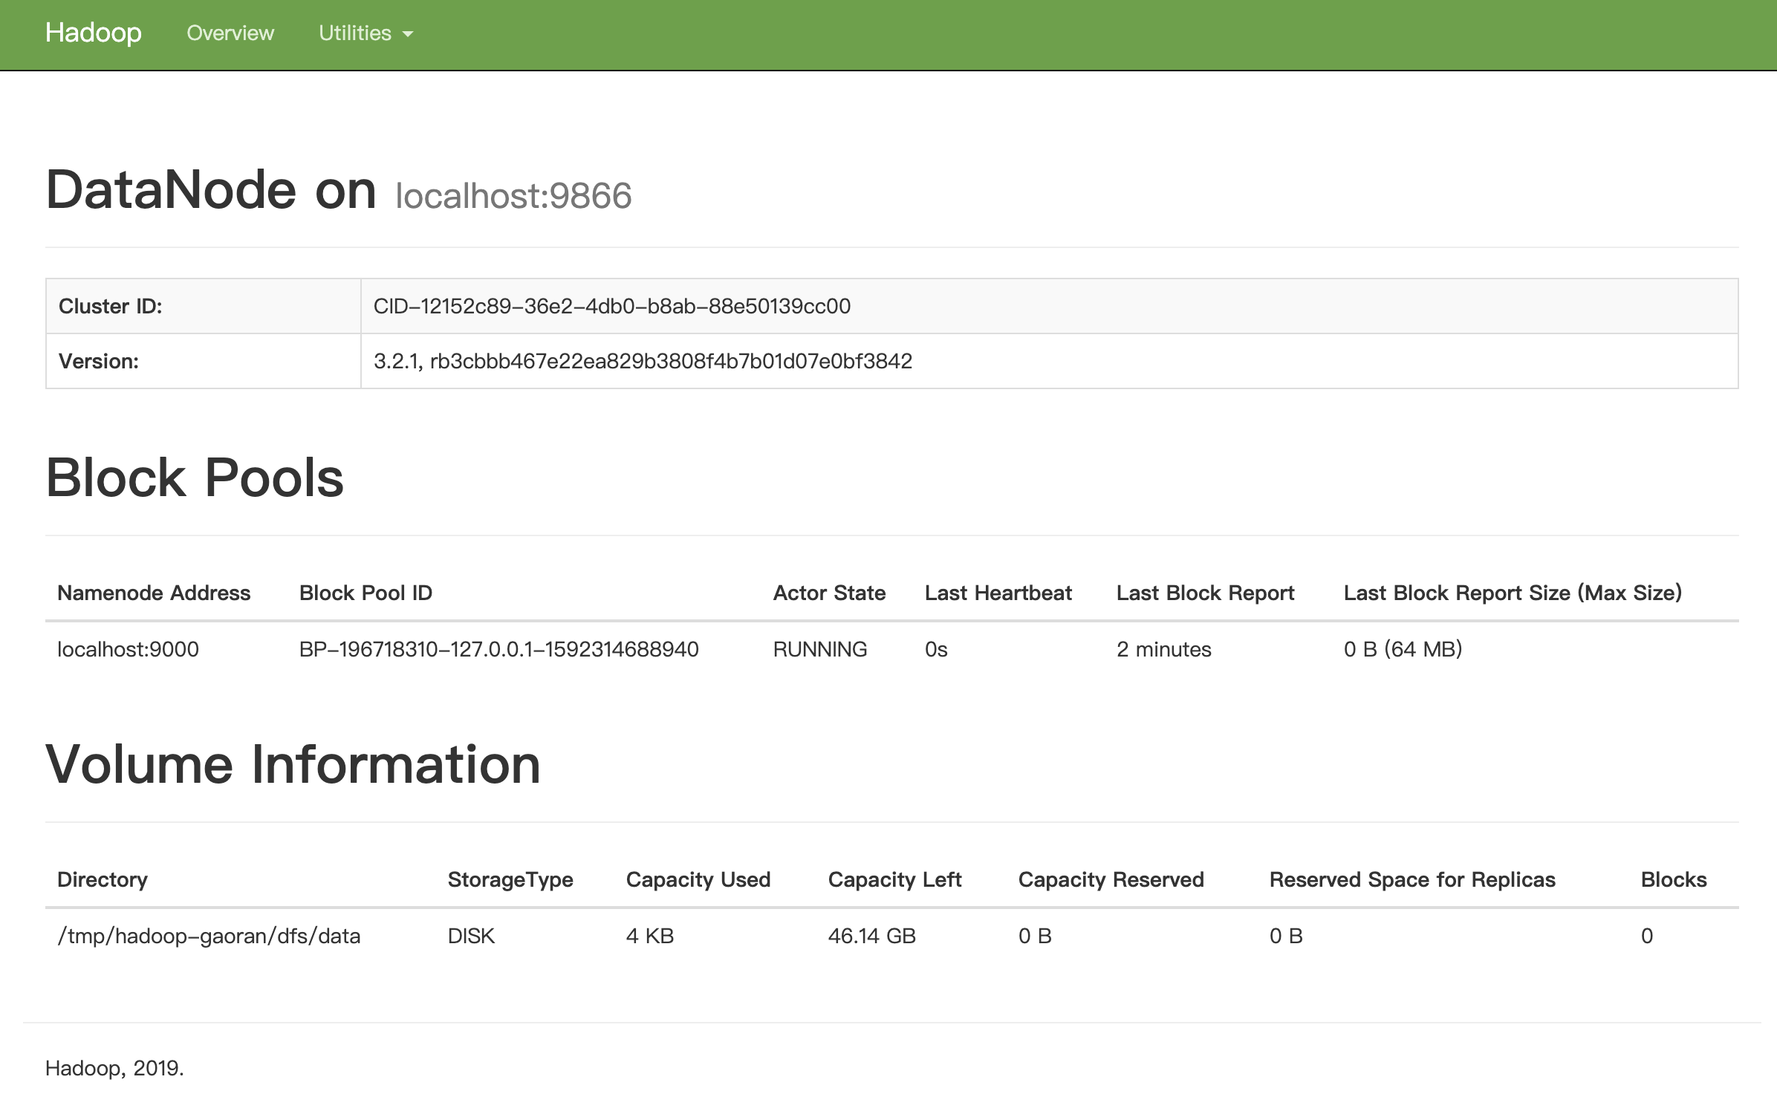The width and height of the screenshot is (1777, 1117).
Task: Click the Actor State column header
Action: coord(829,593)
